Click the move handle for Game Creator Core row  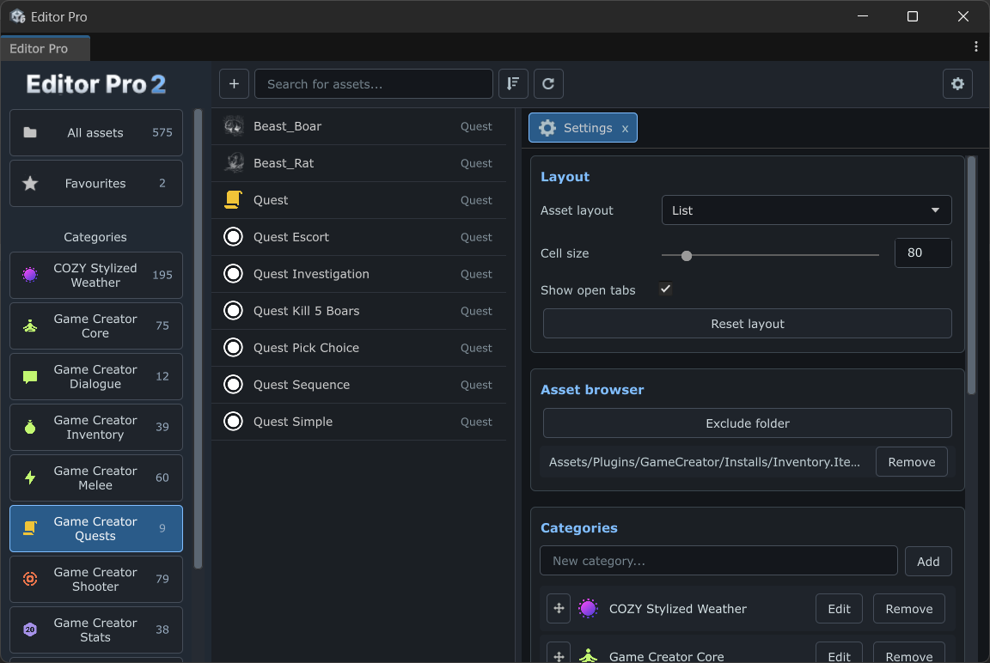click(x=559, y=654)
